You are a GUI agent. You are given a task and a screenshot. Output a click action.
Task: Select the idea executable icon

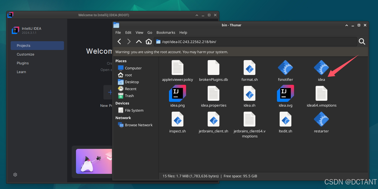pyautogui.click(x=321, y=68)
